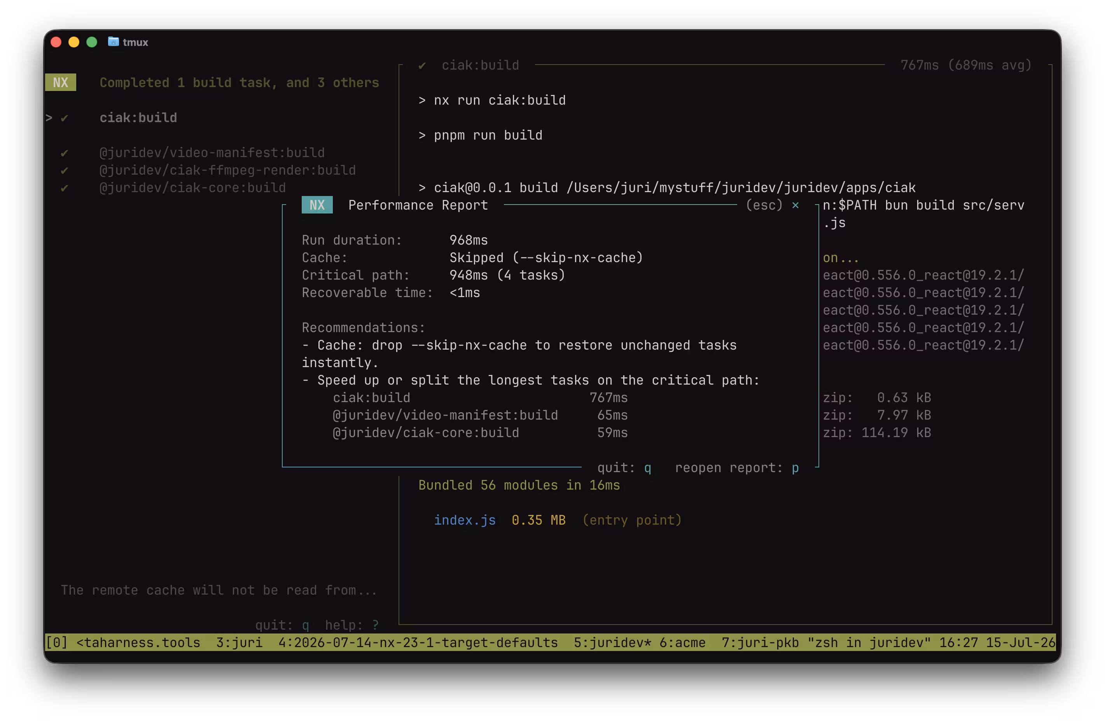This screenshot has height=721, width=1105.
Task: Select the @juridev/video-manifest:build task
Action: pos(212,153)
